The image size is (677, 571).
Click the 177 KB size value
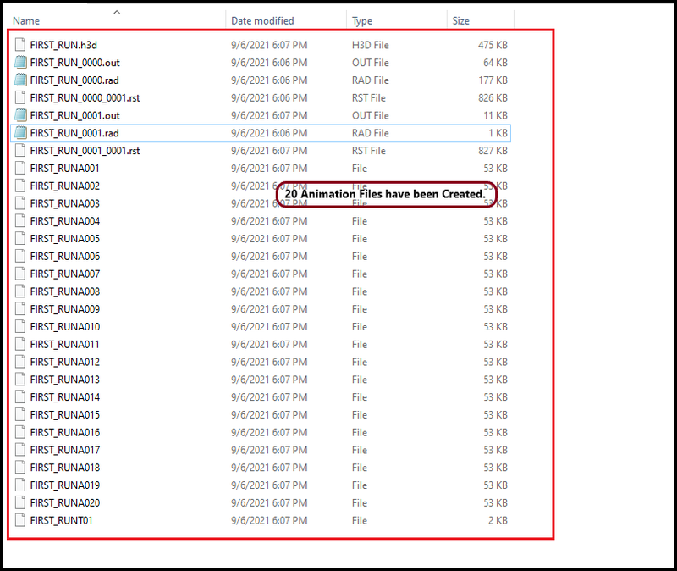tap(493, 80)
